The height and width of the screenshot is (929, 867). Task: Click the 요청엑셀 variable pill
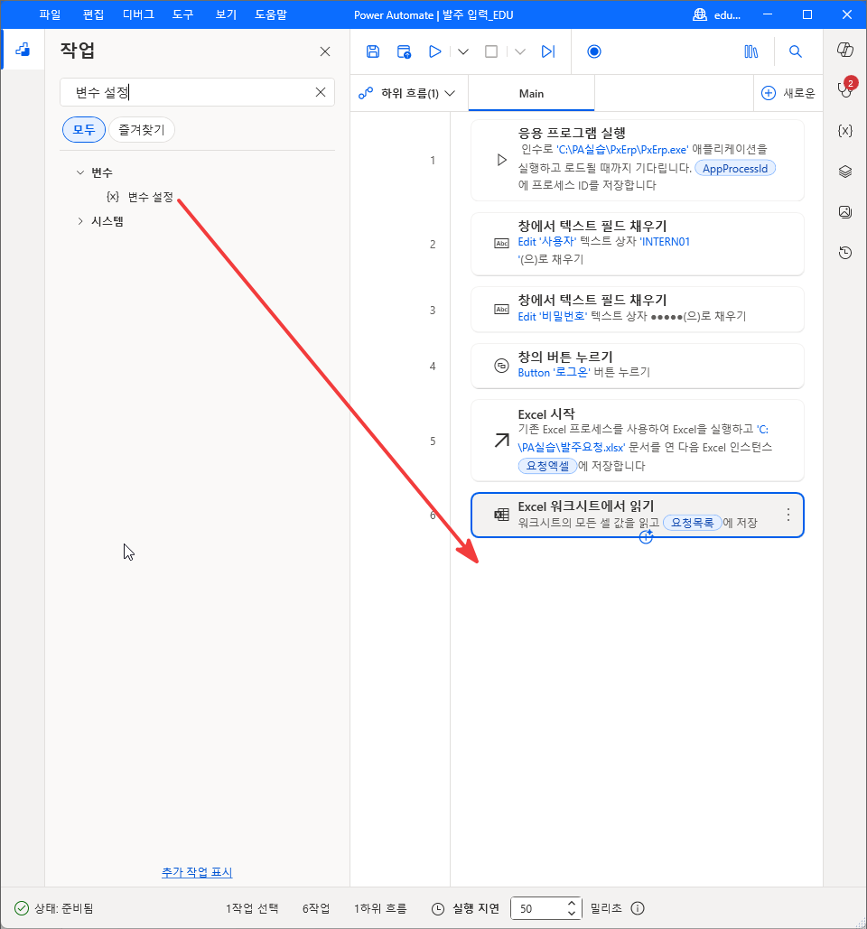[547, 466]
